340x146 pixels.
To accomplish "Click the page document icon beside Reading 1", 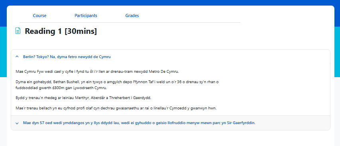I will [18, 31].
